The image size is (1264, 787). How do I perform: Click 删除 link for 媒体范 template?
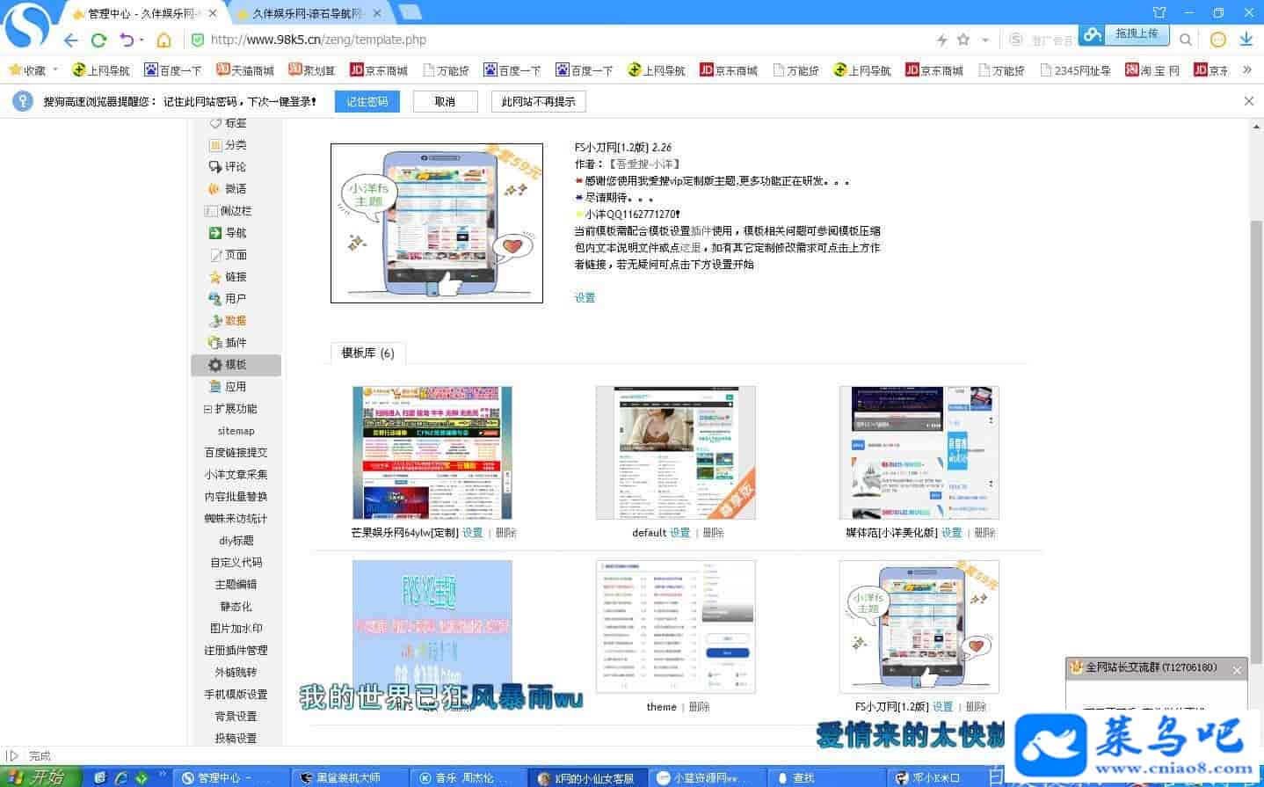(984, 533)
